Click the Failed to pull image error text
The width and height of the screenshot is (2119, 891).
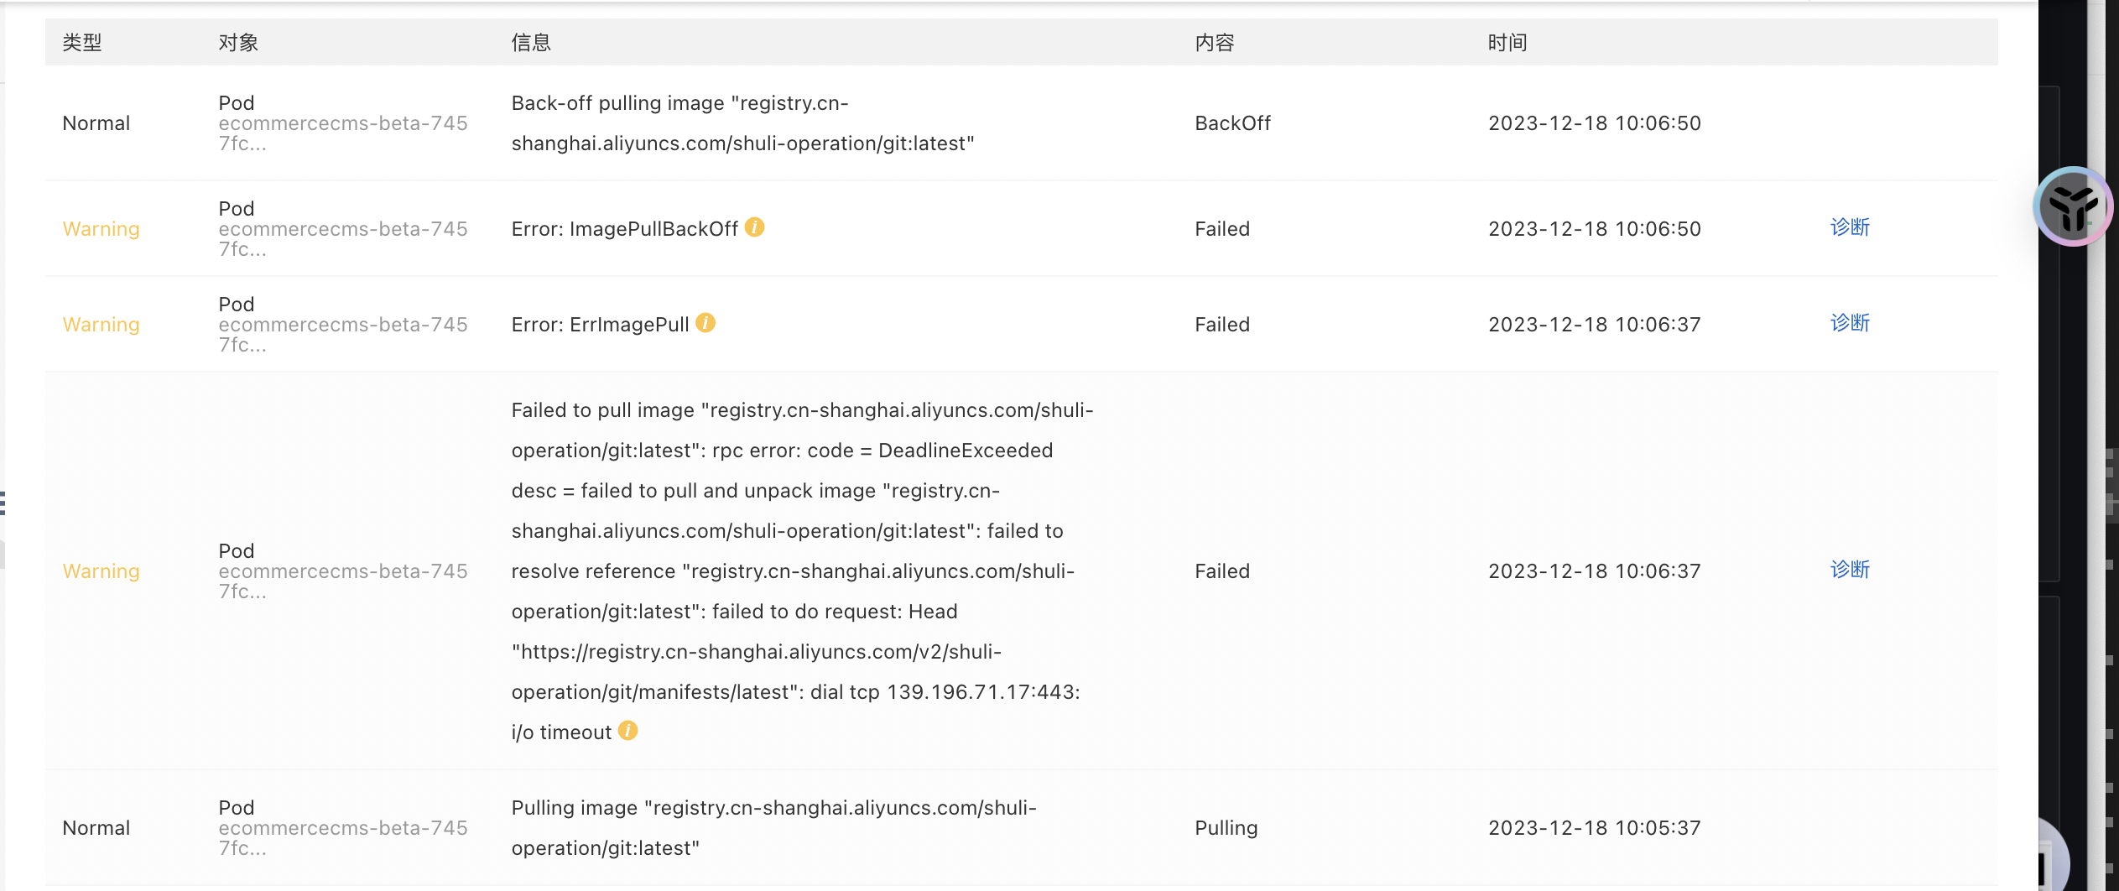pos(802,571)
